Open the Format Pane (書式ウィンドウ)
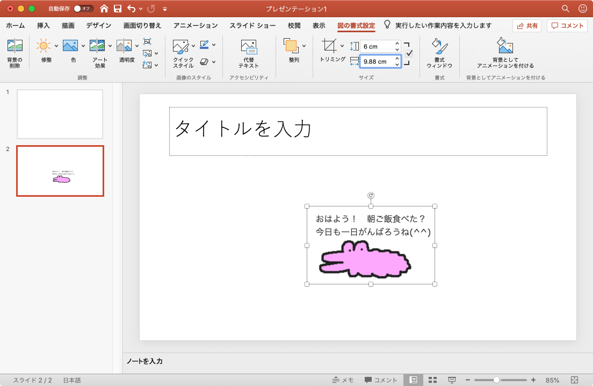This screenshot has width=593, height=386. pyautogui.click(x=439, y=47)
